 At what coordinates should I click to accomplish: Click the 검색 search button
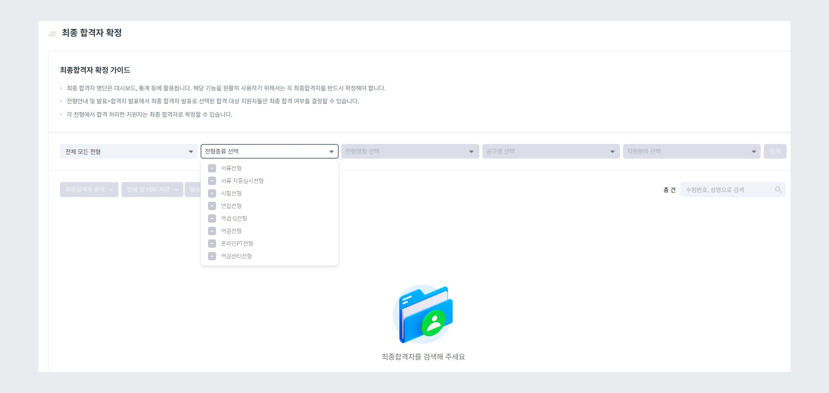pos(775,151)
